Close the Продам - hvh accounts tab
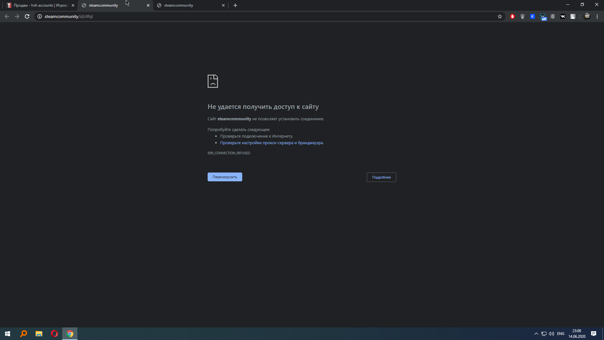This screenshot has width=604, height=340. (73, 5)
